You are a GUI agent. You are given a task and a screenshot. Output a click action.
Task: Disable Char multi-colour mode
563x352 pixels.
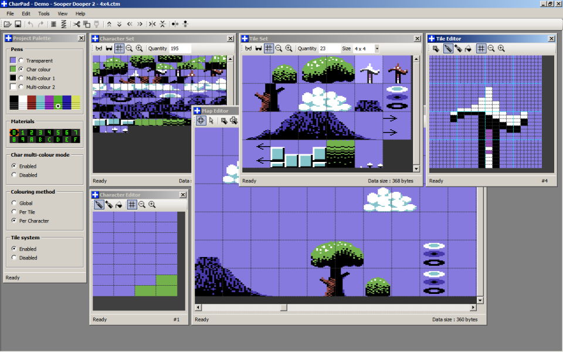coord(14,175)
